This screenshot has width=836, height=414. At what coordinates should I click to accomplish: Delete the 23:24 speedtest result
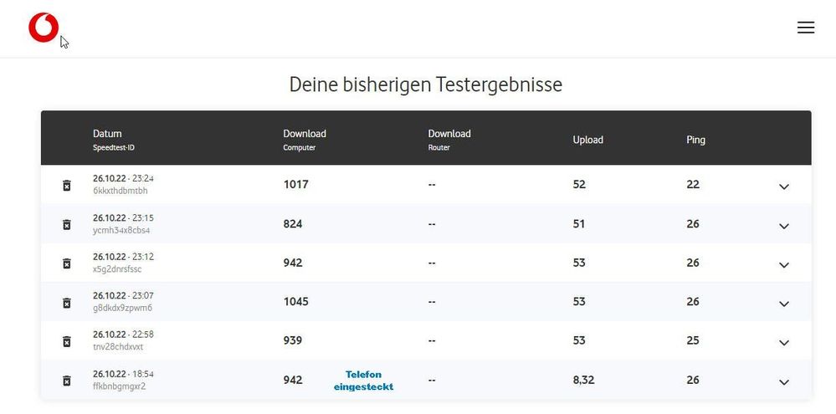point(67,186)
